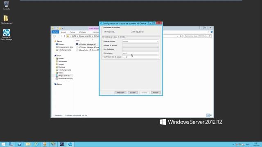Click the HP icon in dialog title bar
Screen dimensions: 262x147
tap(101, 24)
